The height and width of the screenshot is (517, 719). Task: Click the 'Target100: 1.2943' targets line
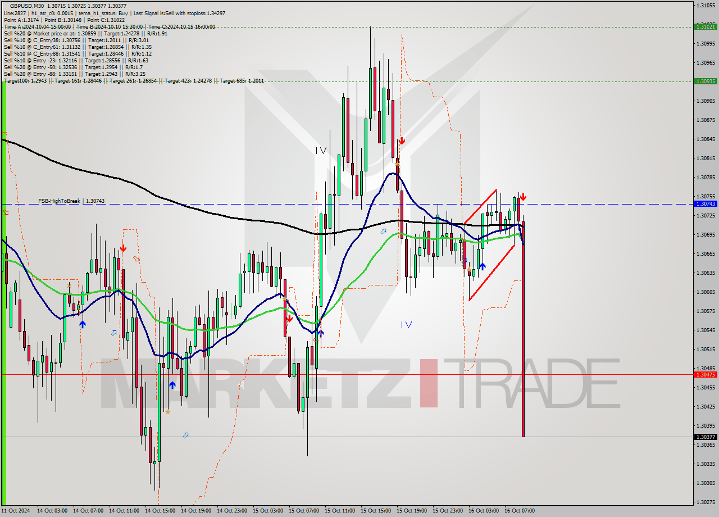click(134, 81)
